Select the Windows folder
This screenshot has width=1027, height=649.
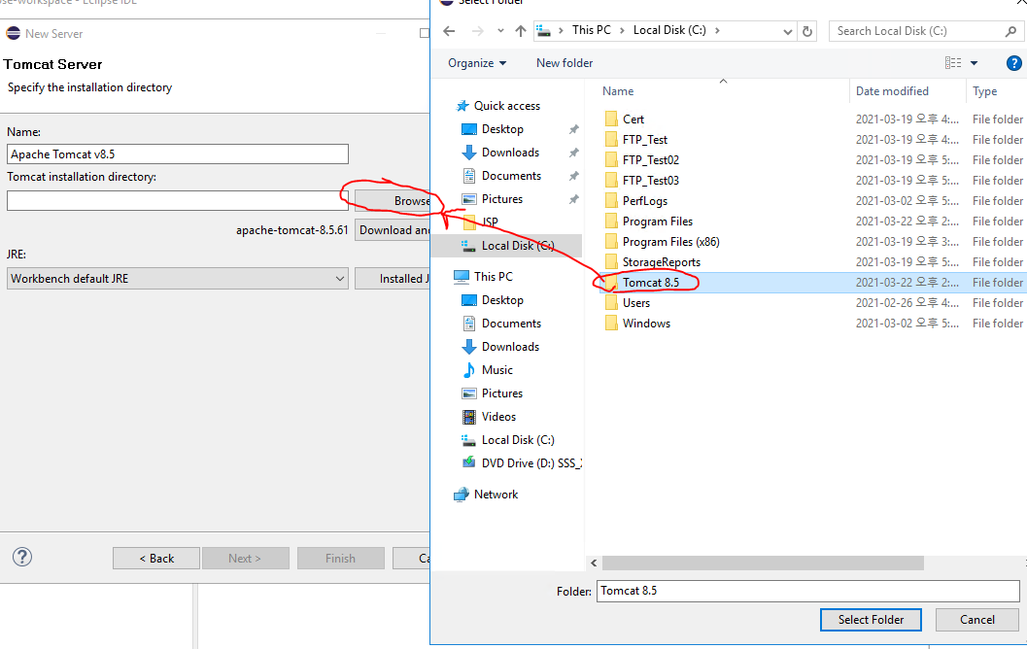646,323
